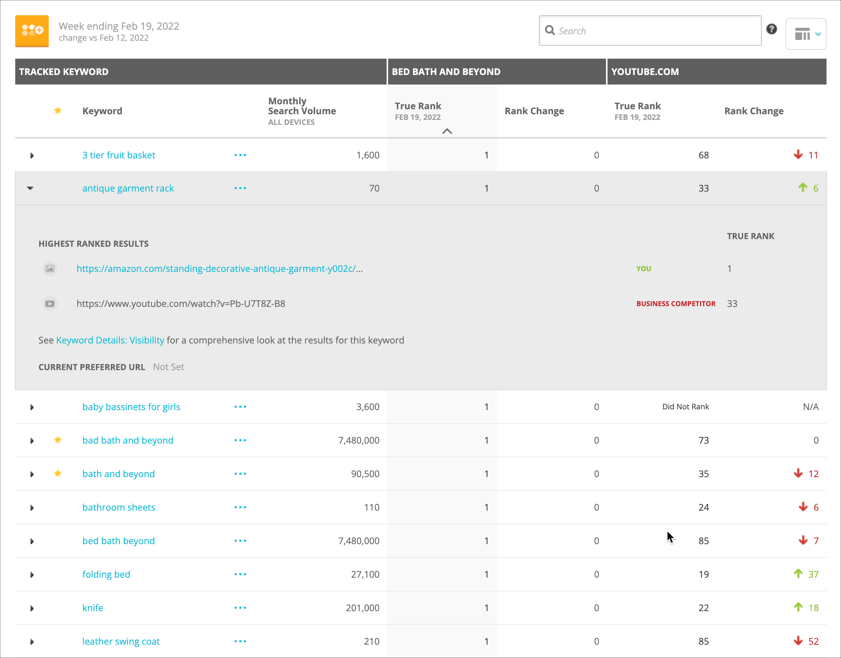The height and width of the screenshot is (658, 841).
Task: Collapse the antique garment rack row
Action: point(30,188)
